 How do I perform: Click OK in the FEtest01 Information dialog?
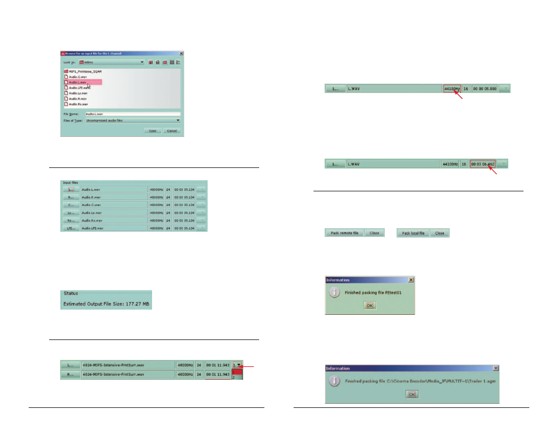[370, 305]
